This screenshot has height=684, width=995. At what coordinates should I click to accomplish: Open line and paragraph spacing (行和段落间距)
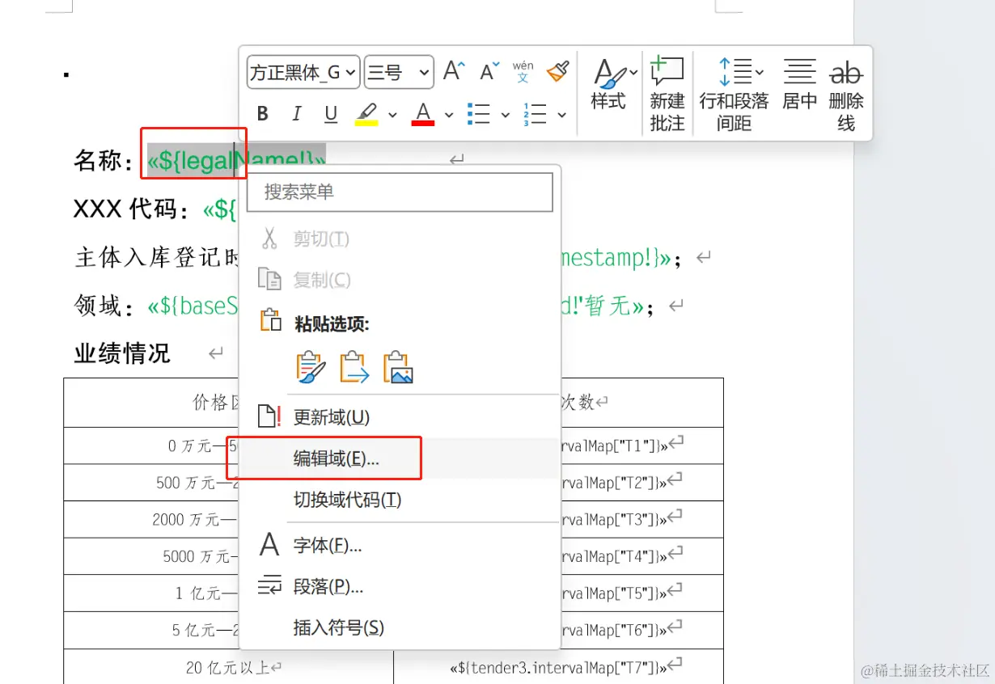(x=734, y=94)
